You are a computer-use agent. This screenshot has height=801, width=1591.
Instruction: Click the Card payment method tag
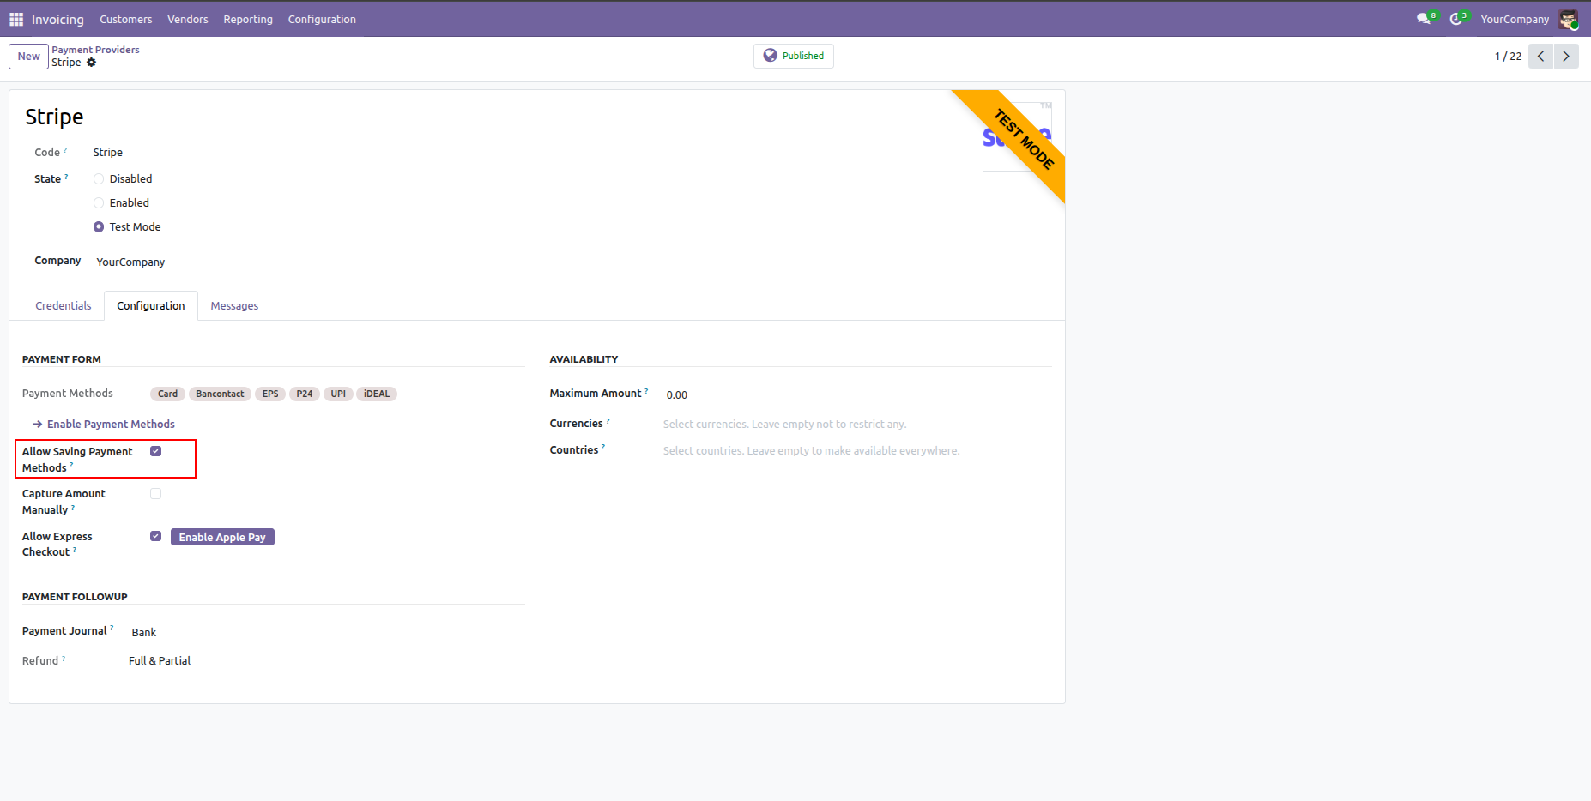167,394
